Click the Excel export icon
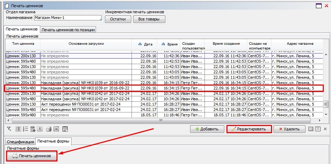Image resolution: width=331 pixels, height=164 pixels. pos(56,129)
